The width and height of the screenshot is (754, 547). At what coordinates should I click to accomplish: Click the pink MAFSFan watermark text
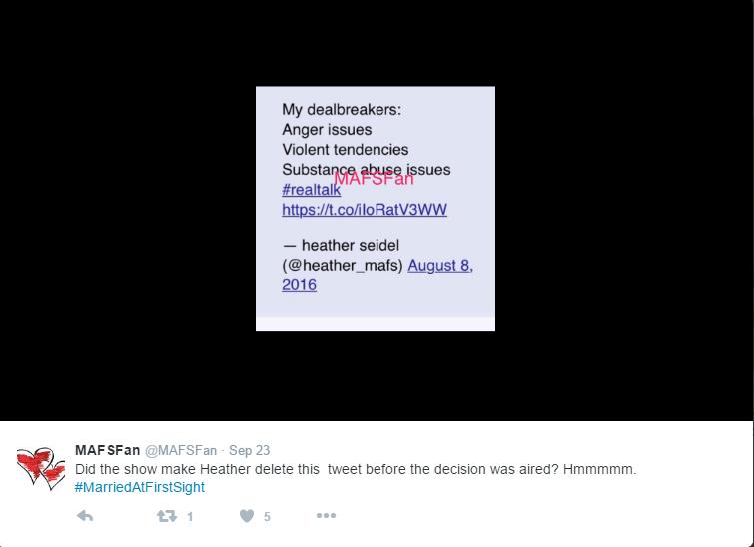(x=374, y=178)
